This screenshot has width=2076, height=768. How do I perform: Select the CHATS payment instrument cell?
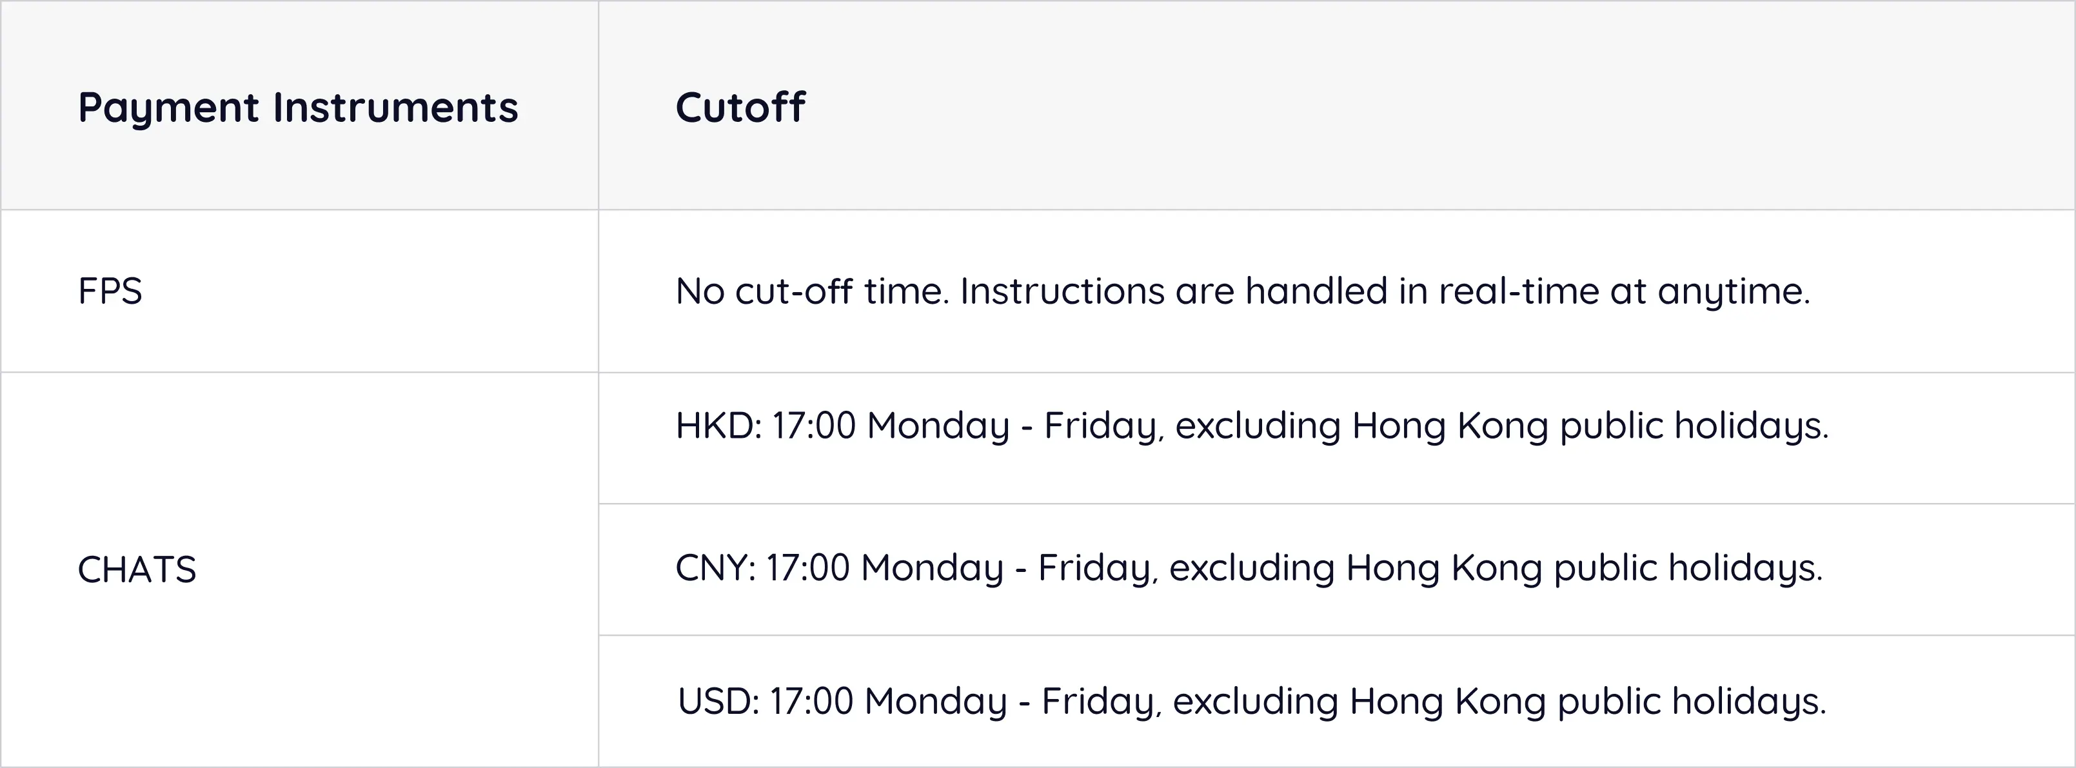coord(137,570)
